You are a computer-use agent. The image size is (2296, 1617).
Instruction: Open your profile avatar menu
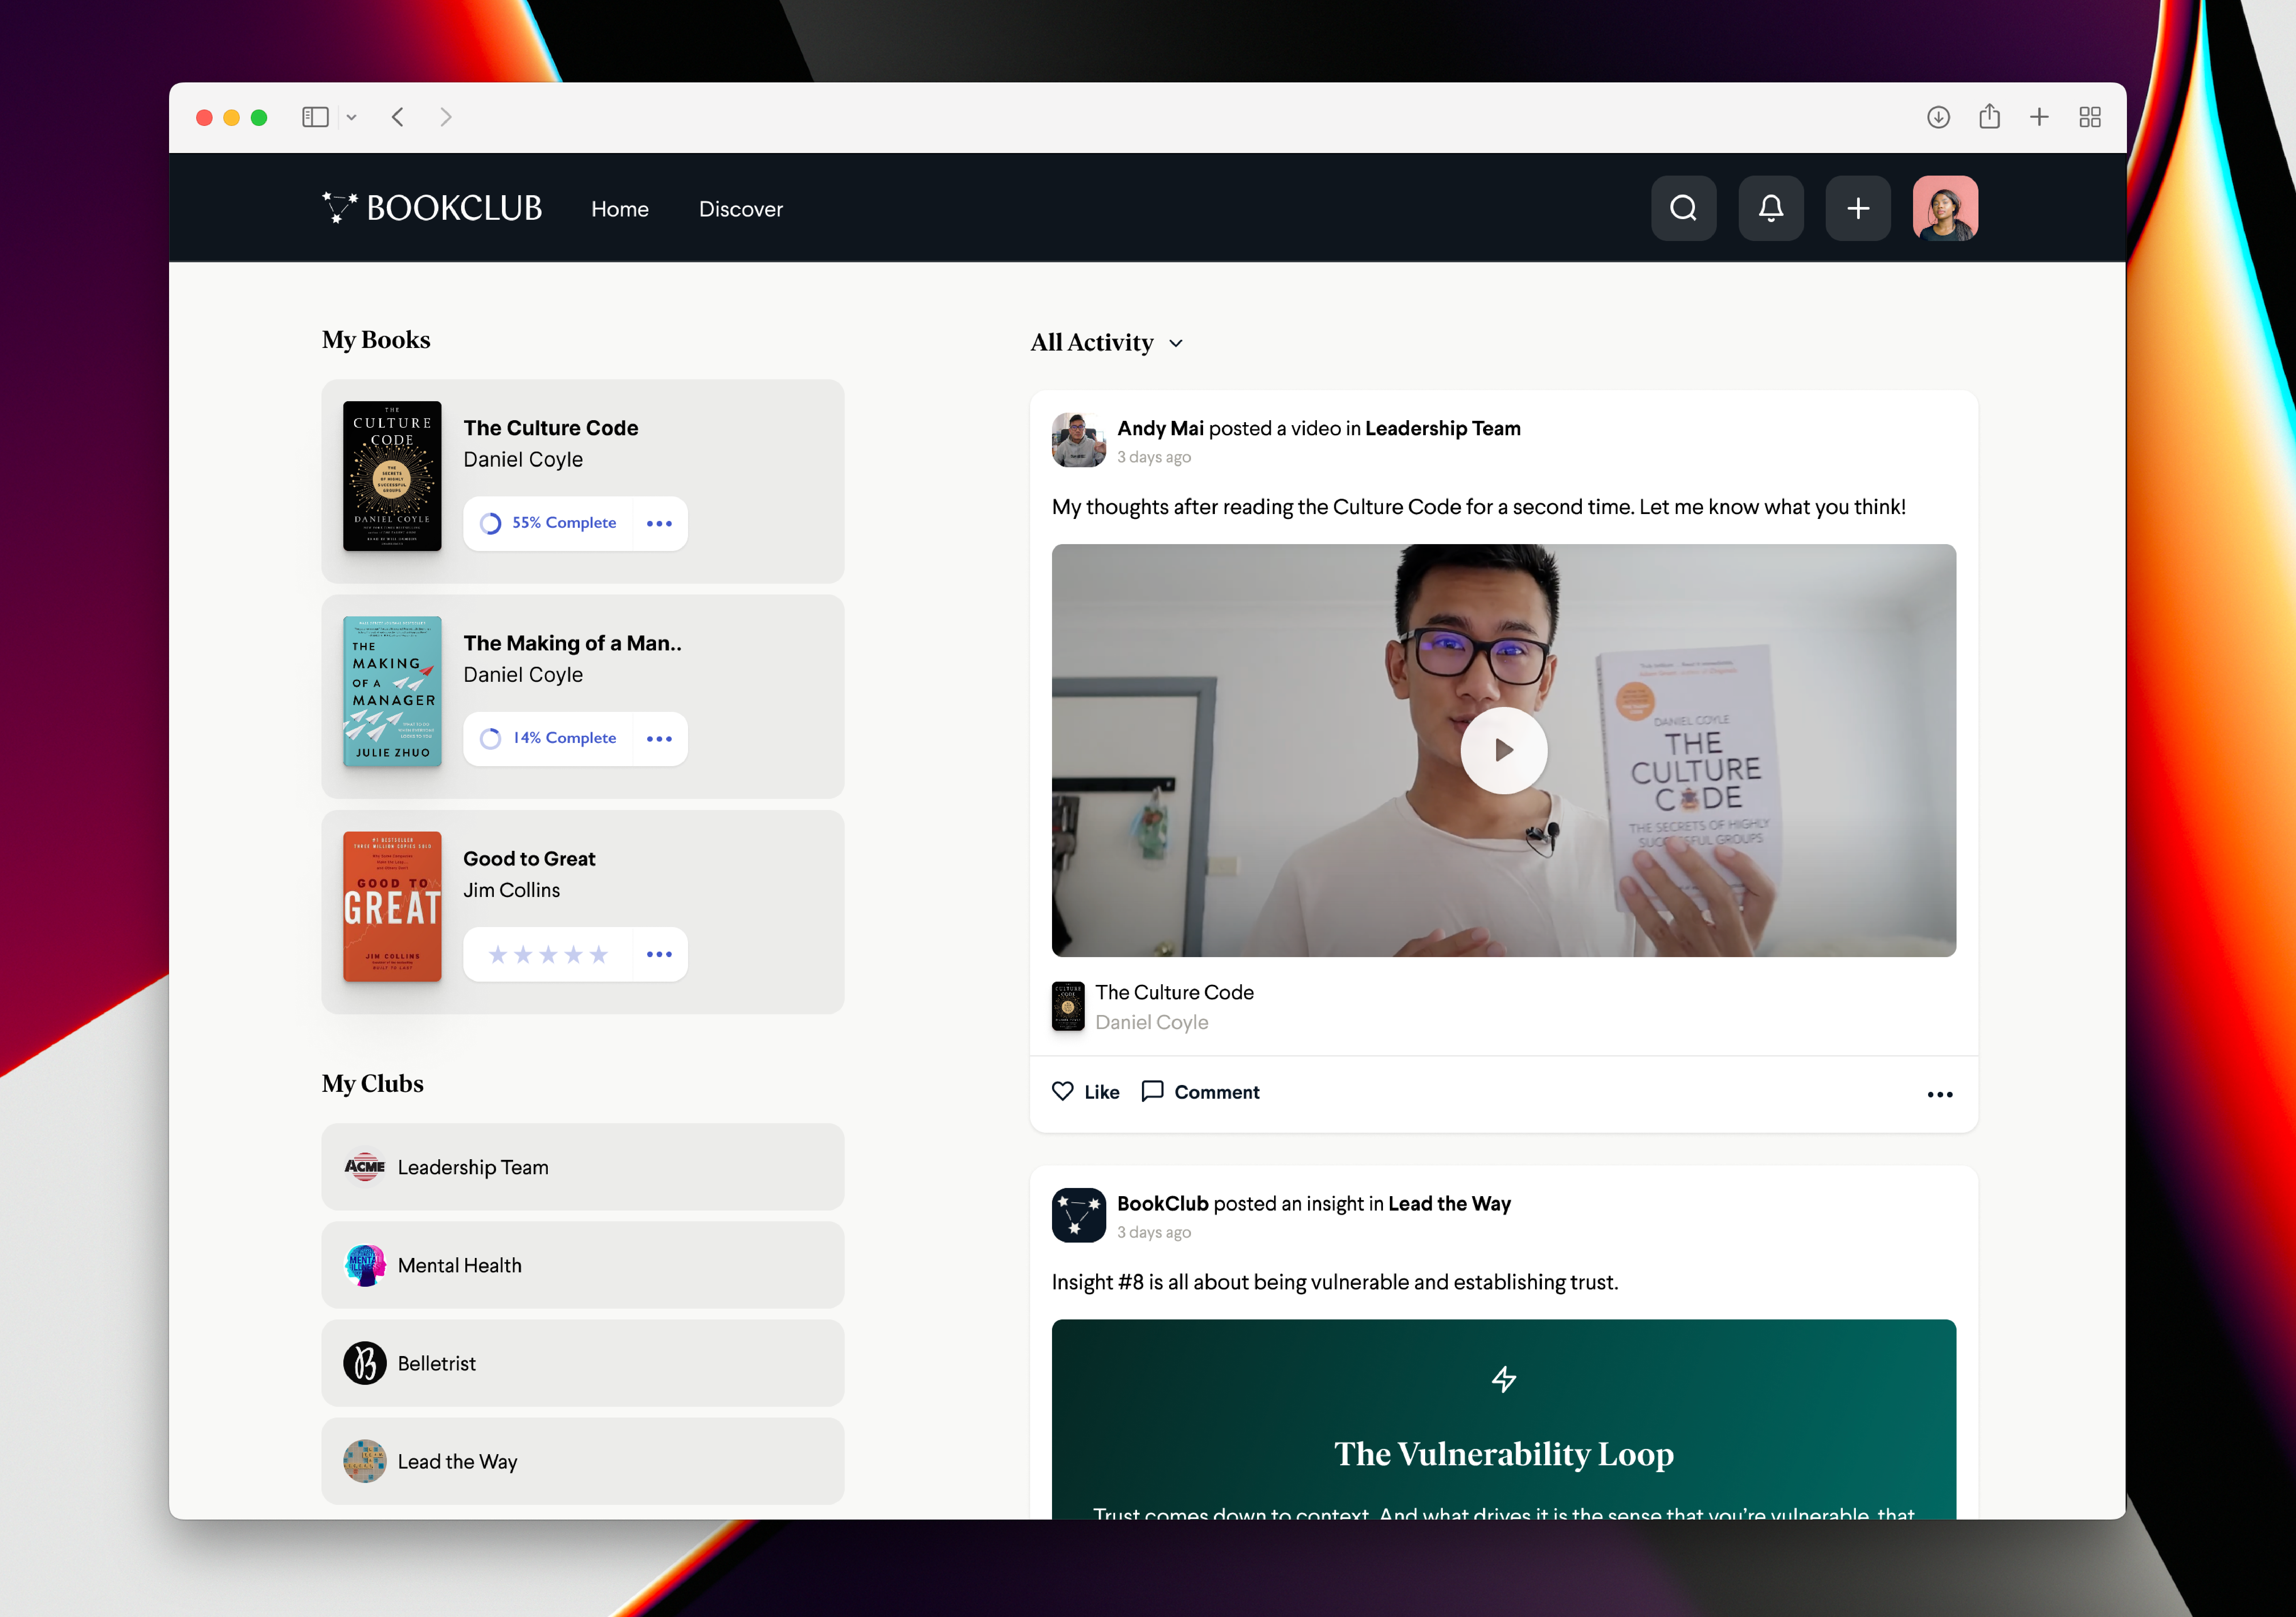coord(1945,208)
